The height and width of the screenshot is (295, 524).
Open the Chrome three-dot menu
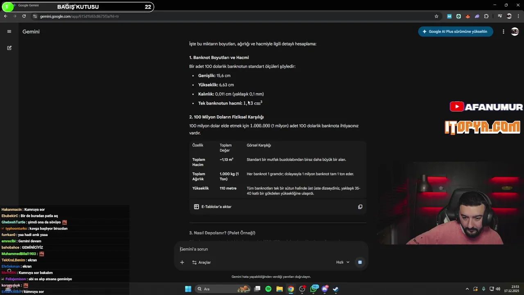point(518,16)
